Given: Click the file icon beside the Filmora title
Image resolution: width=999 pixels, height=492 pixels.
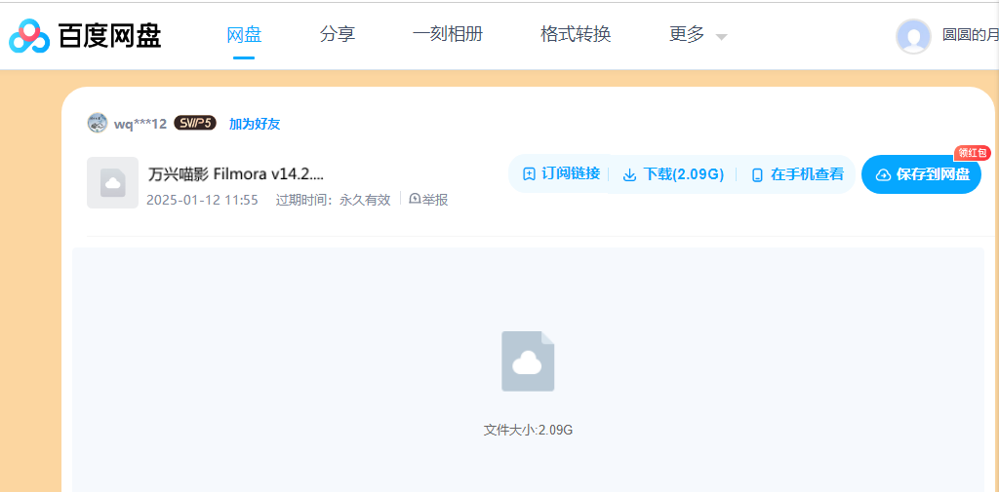Looking at the screenshot, I should pyautogui.click(x=113, y=182).
